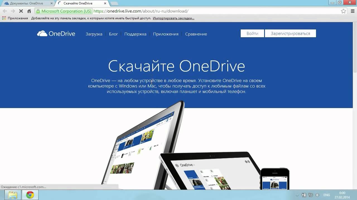Click the tablet image with OneDrive
Screen dimensions: 357x200
209,171
